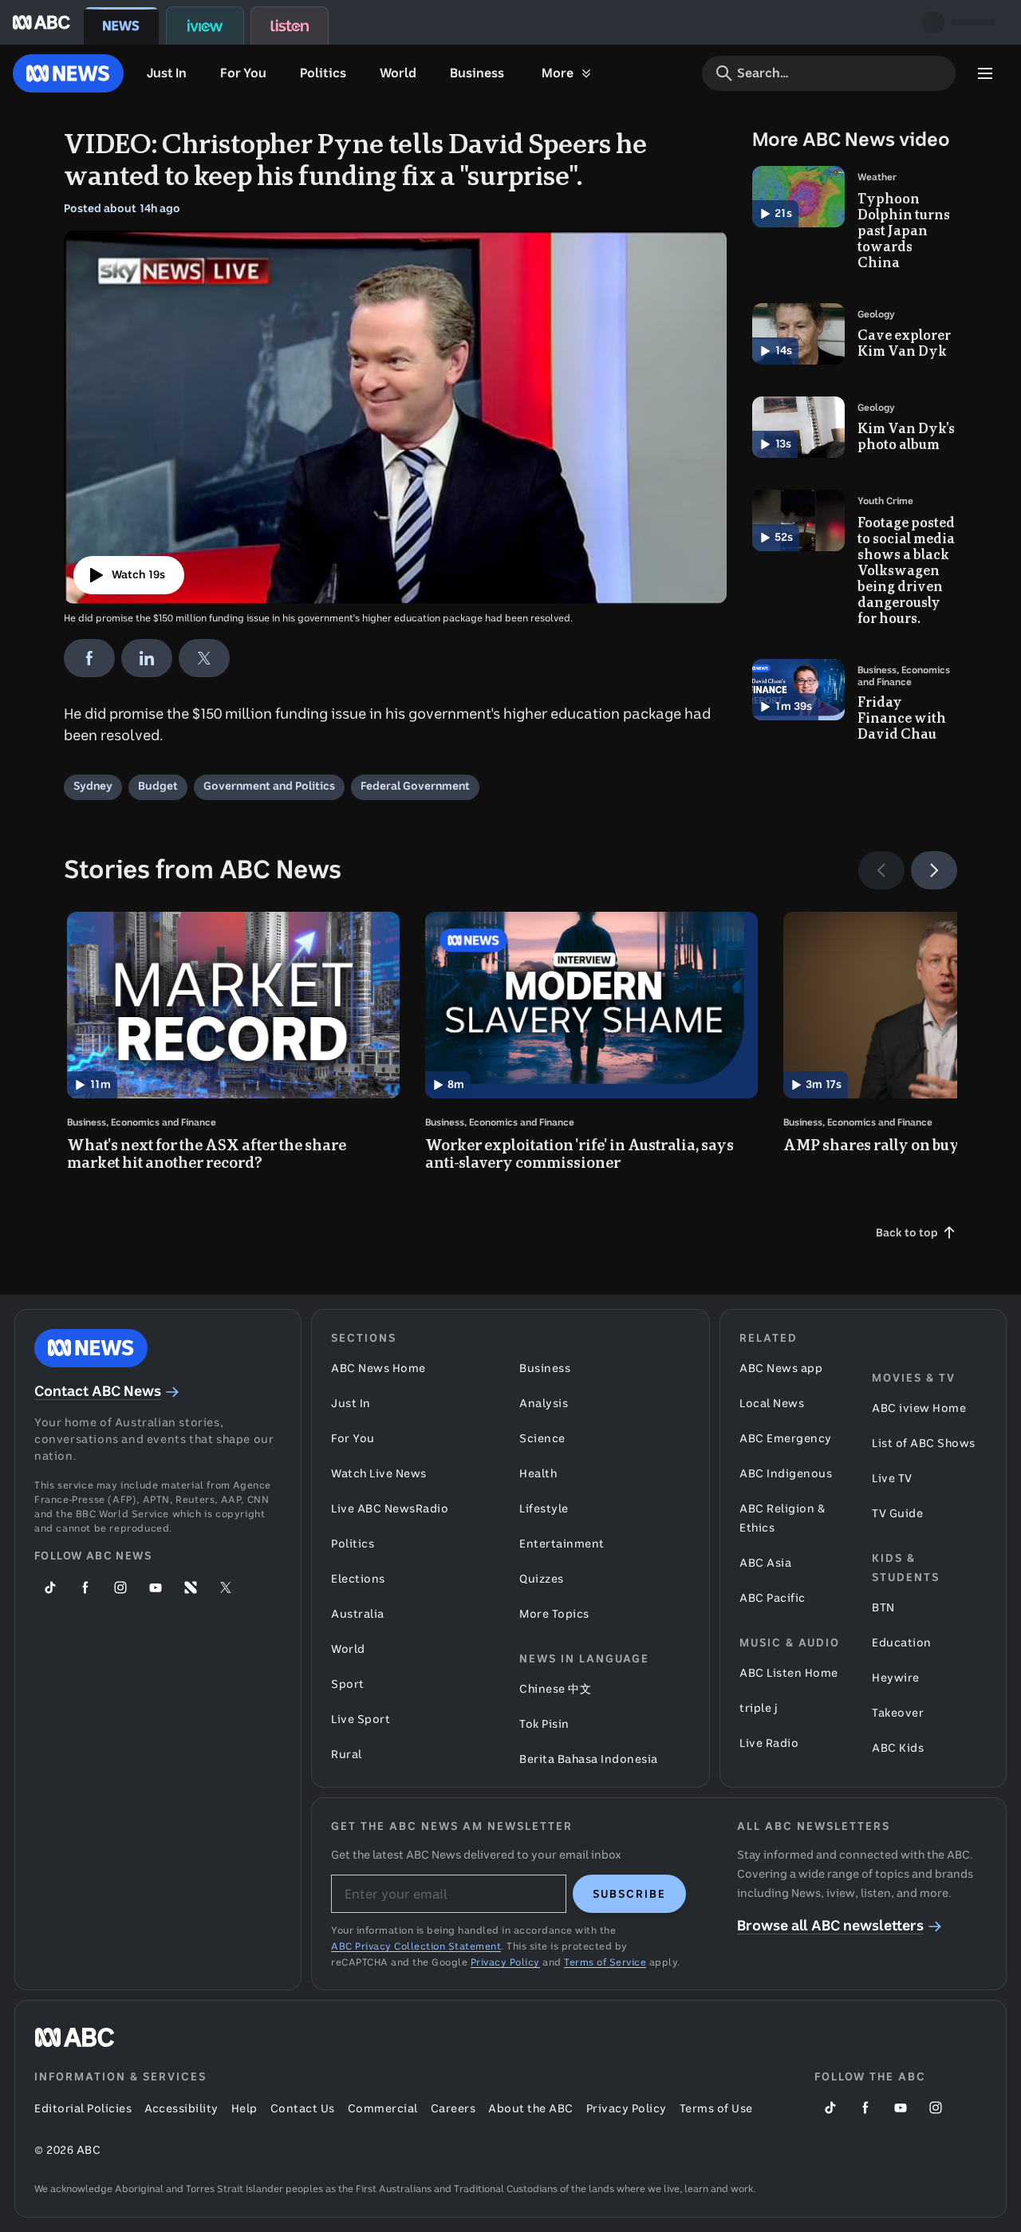Play video with Watch 19s button
Viewport: 1021px width, 2232px height.
tap(128, 575)
